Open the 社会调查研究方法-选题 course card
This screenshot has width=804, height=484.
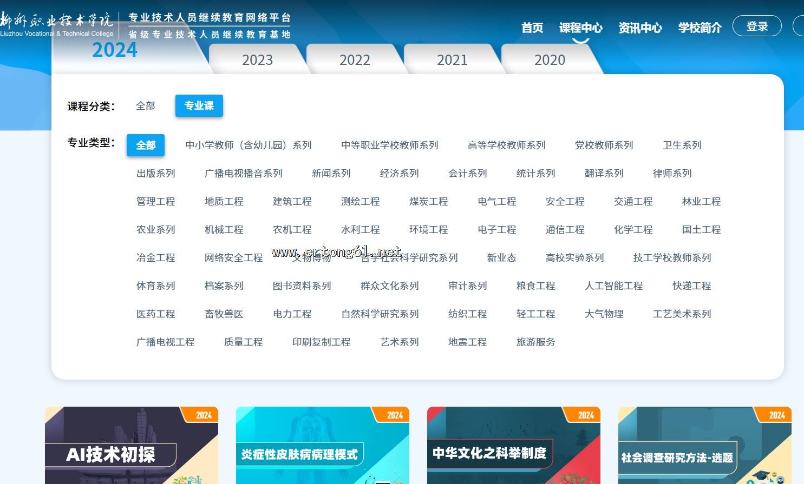point(705,446)
